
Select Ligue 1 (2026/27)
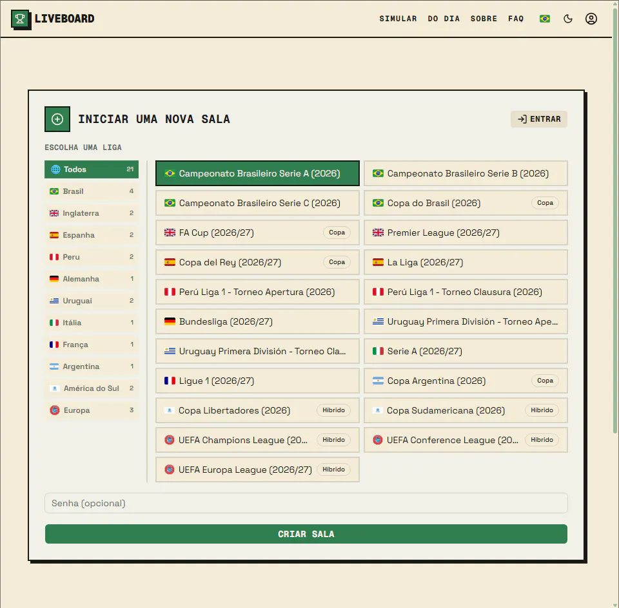[257, 381]
